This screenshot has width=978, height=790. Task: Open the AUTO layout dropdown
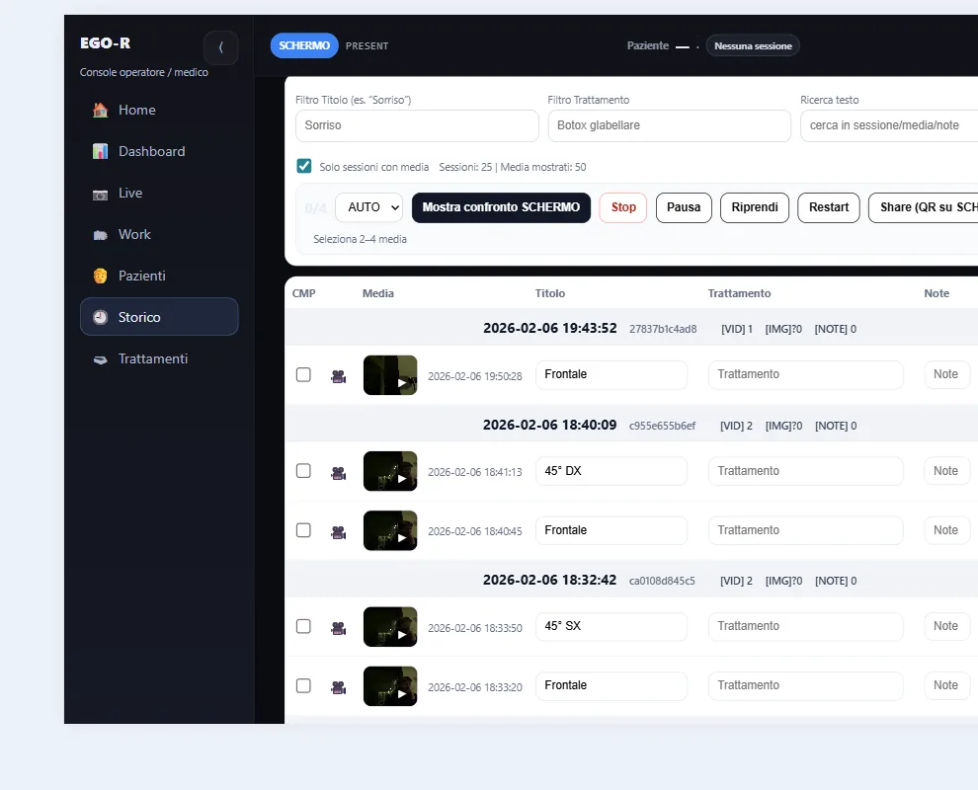[x=368, y=207]
